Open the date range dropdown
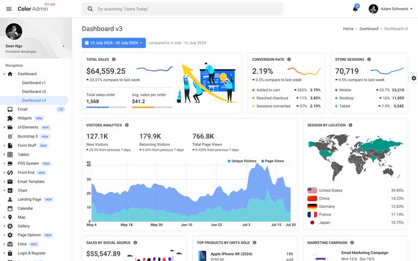This screenshot has width=418, height=261. [114, 43]
